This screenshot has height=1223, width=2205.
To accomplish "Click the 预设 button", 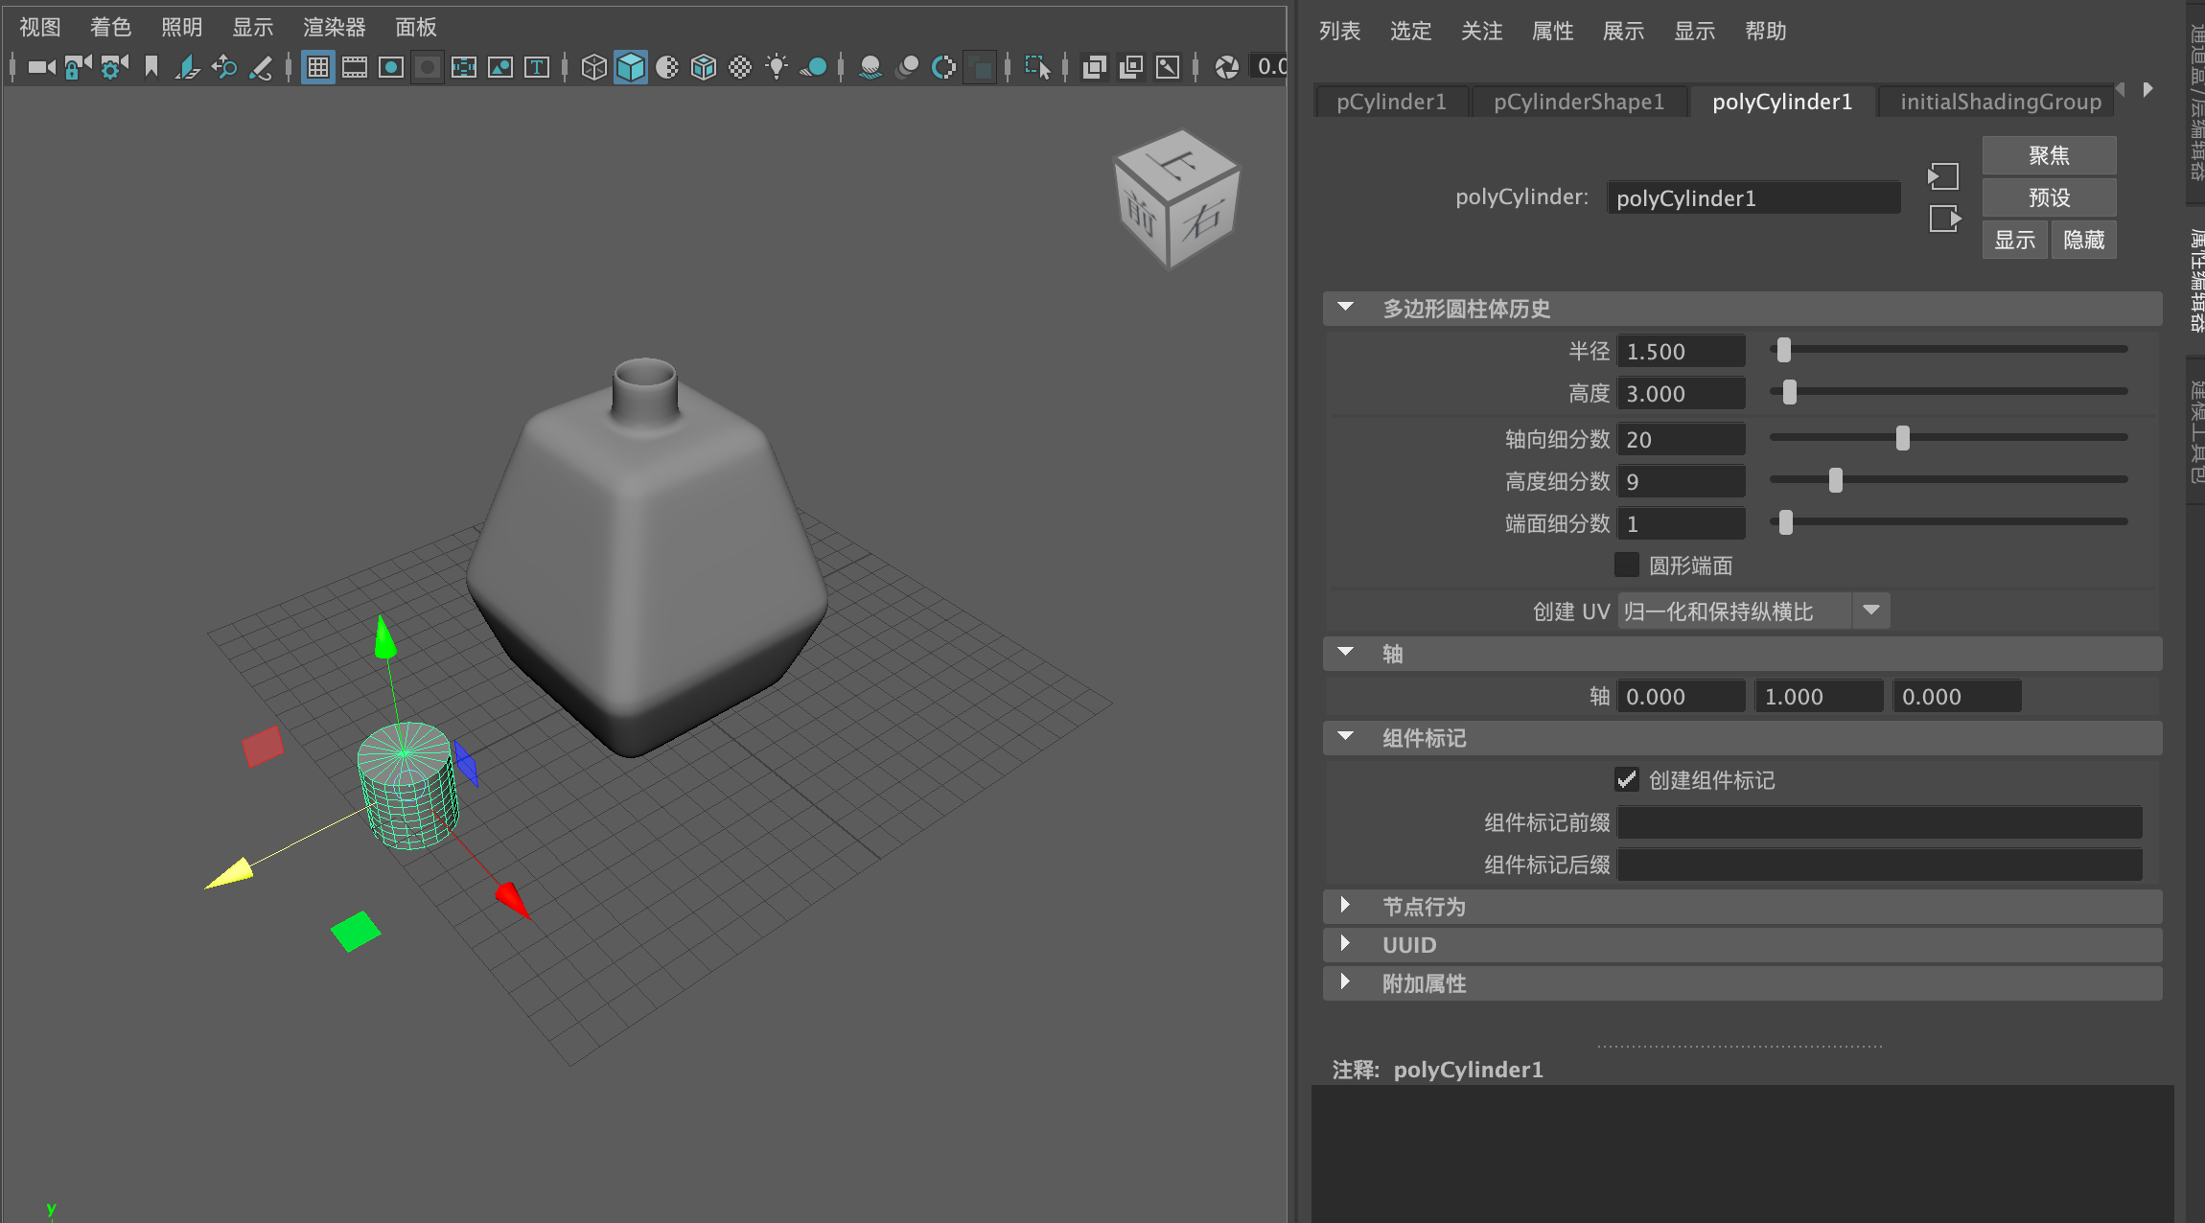I will click(2049, 197).
